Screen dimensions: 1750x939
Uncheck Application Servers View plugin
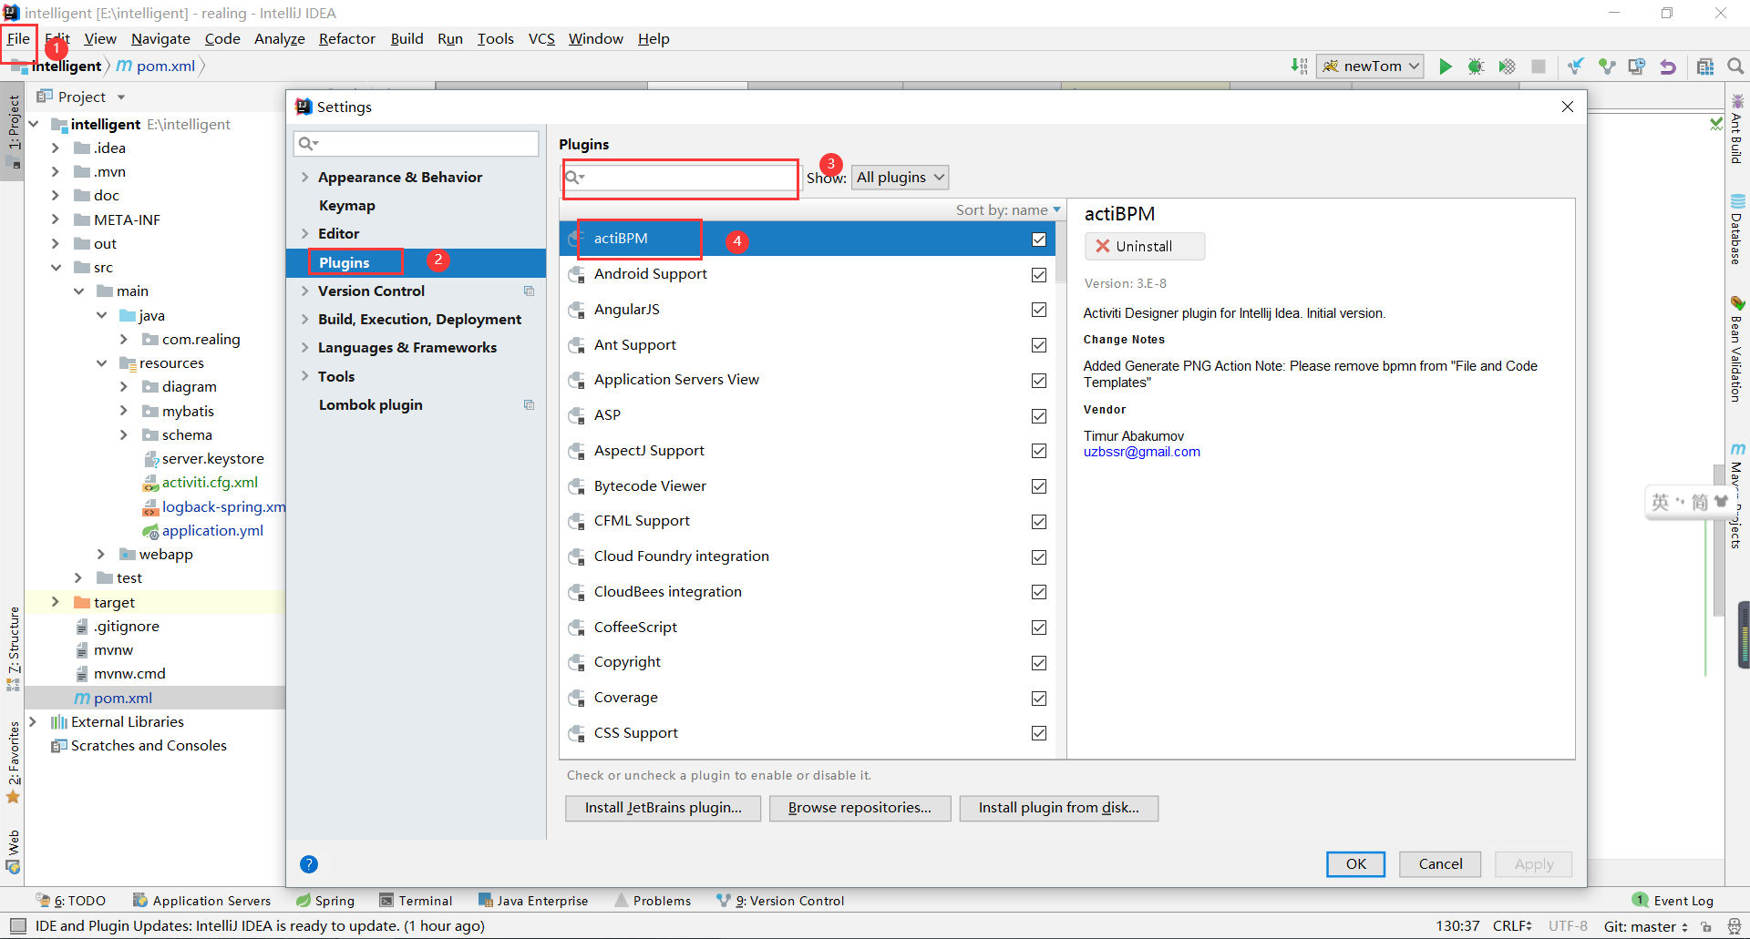[x=1039, y=381]
